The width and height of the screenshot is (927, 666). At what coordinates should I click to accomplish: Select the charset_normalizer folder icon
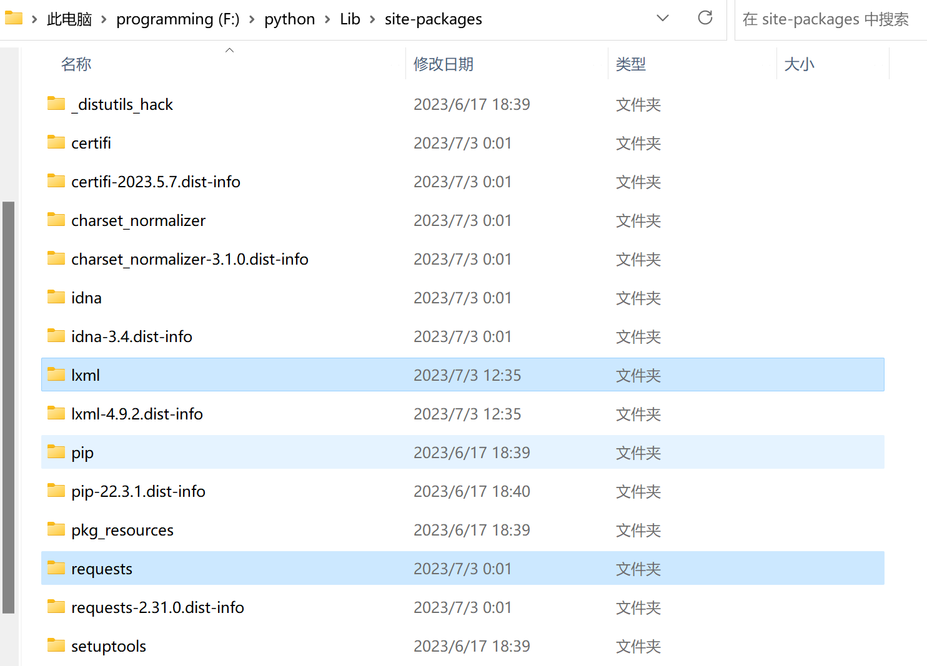[x=56, y=220]
